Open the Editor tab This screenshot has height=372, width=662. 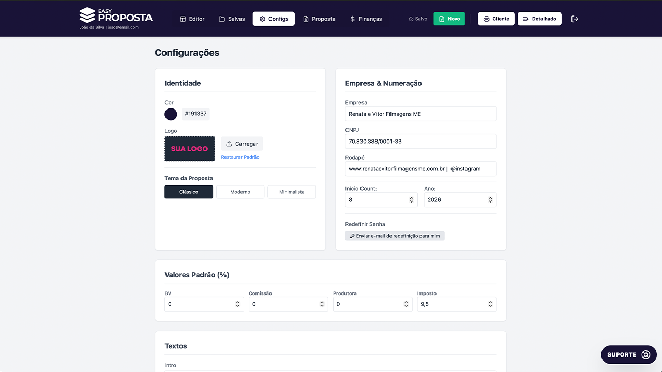(x=192, y=19)
